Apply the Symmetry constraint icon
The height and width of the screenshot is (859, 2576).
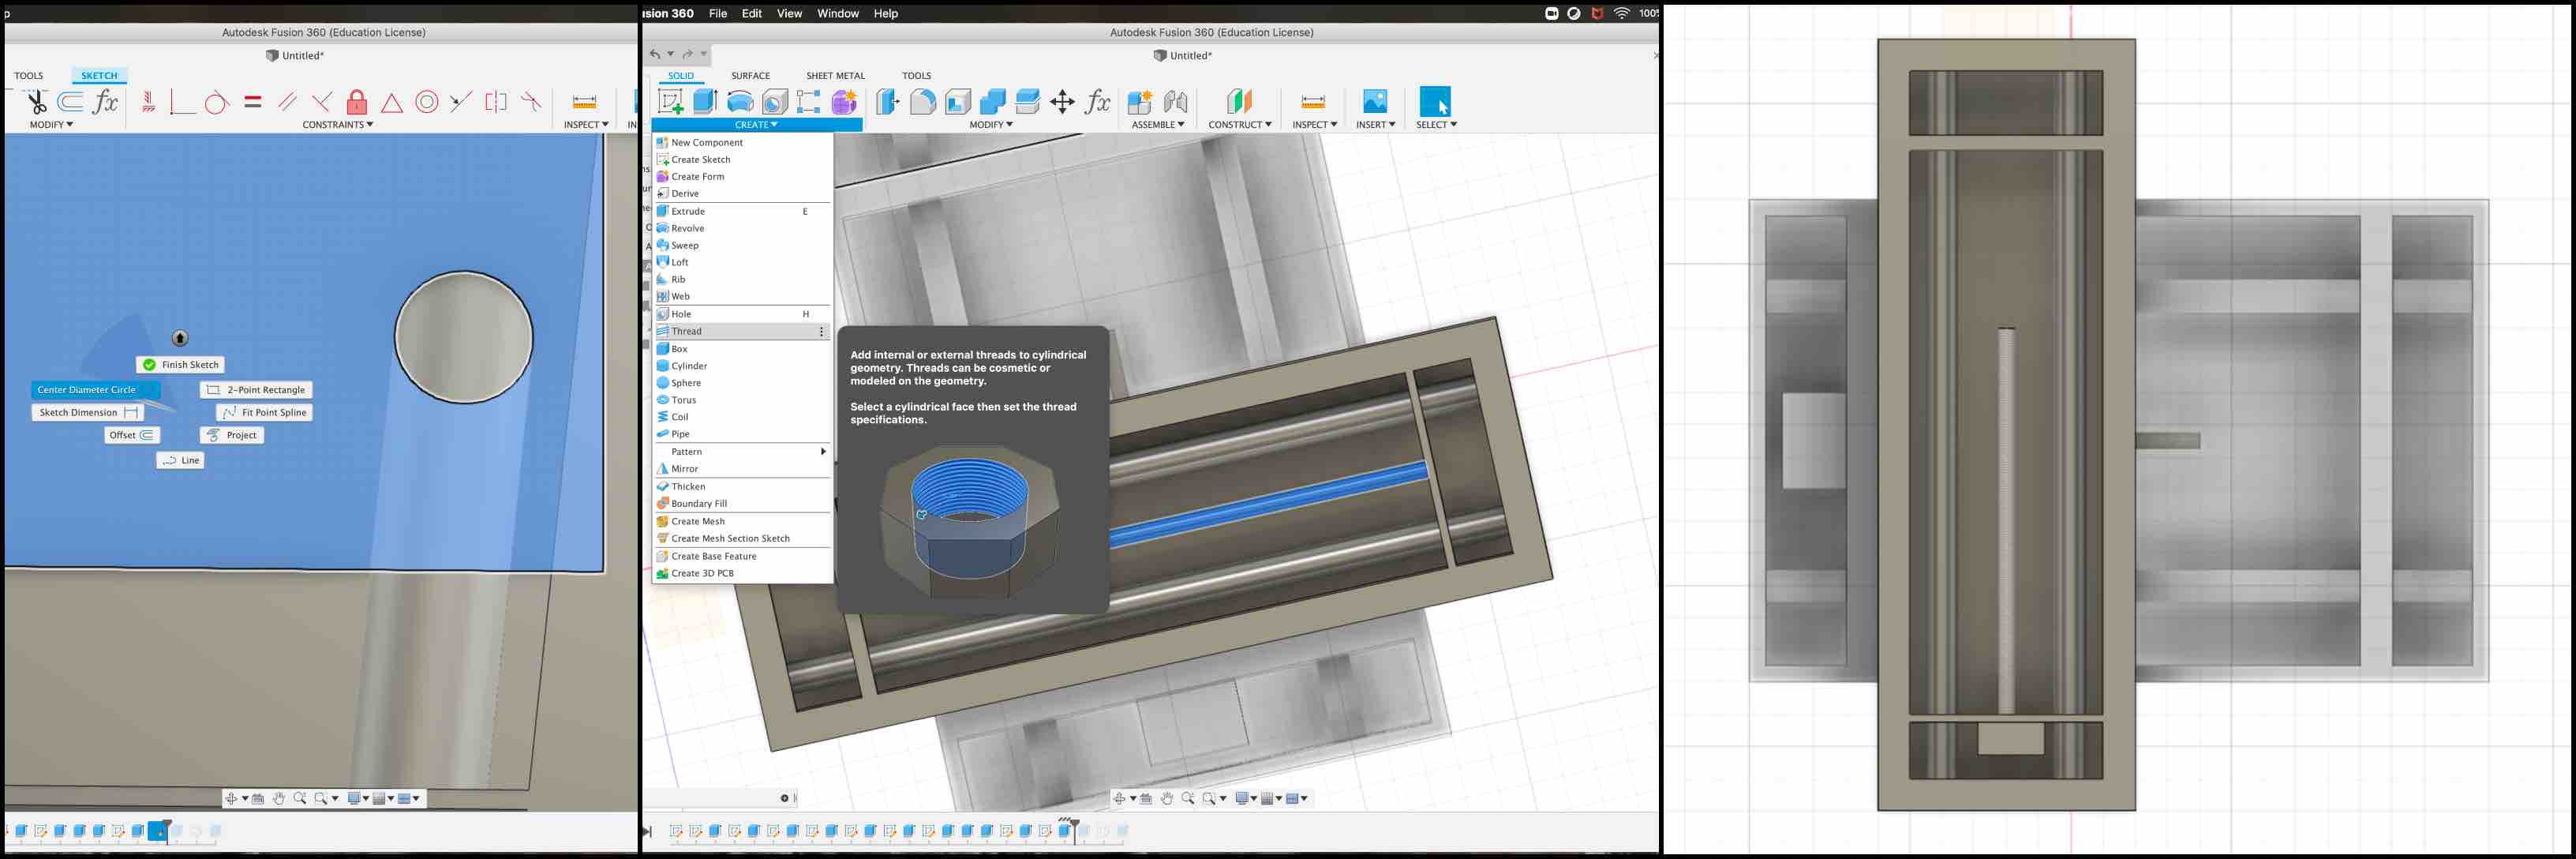click(x=496, y=102)
